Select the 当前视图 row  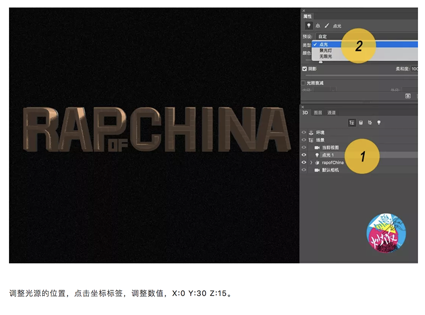(x=359, y=147)
